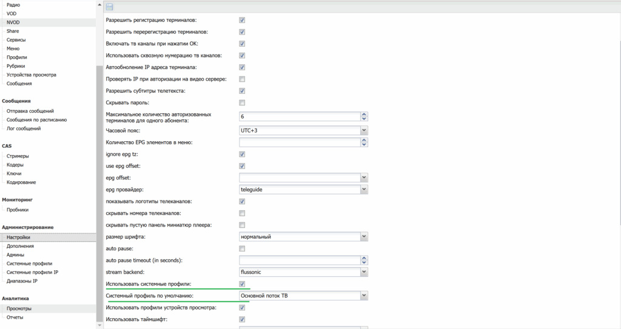Open 'Пробники' under Мониторинг
This screenshot has width=621, height=329.
pos(18,210)
